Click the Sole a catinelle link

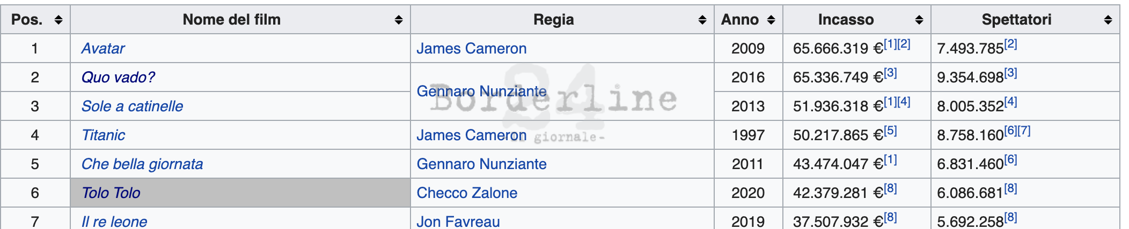coord(132,106)
